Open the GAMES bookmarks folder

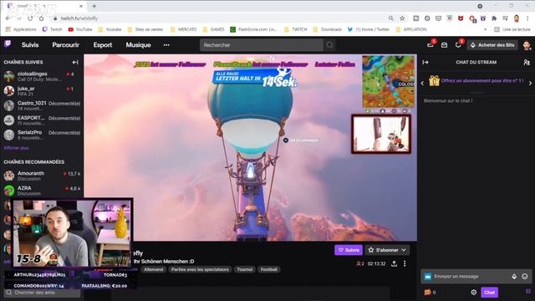(x=213, y=30)
